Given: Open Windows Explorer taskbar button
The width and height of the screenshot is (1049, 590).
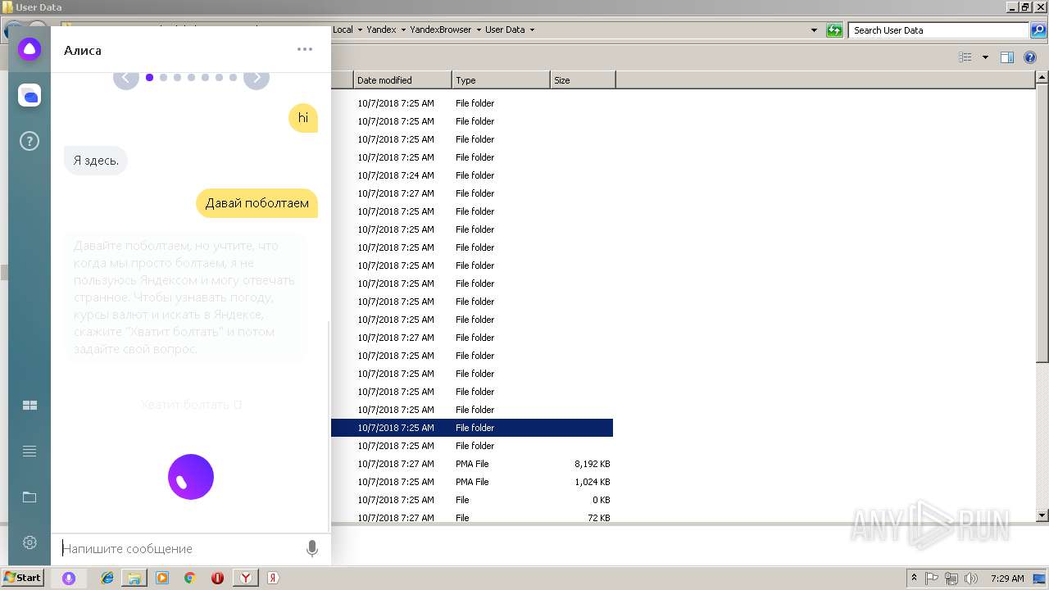Looking at the screenshot, I should click(134, 578).
